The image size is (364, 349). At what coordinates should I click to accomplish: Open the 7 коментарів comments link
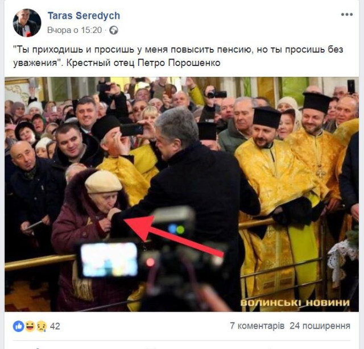pyautogui.click(x=257, y=326)
